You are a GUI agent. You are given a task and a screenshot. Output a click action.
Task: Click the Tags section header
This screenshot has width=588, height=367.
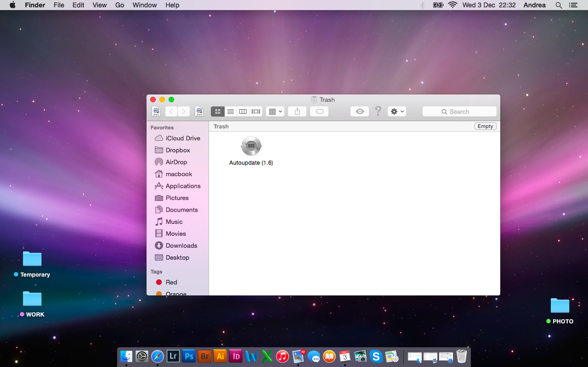(157, 272)
